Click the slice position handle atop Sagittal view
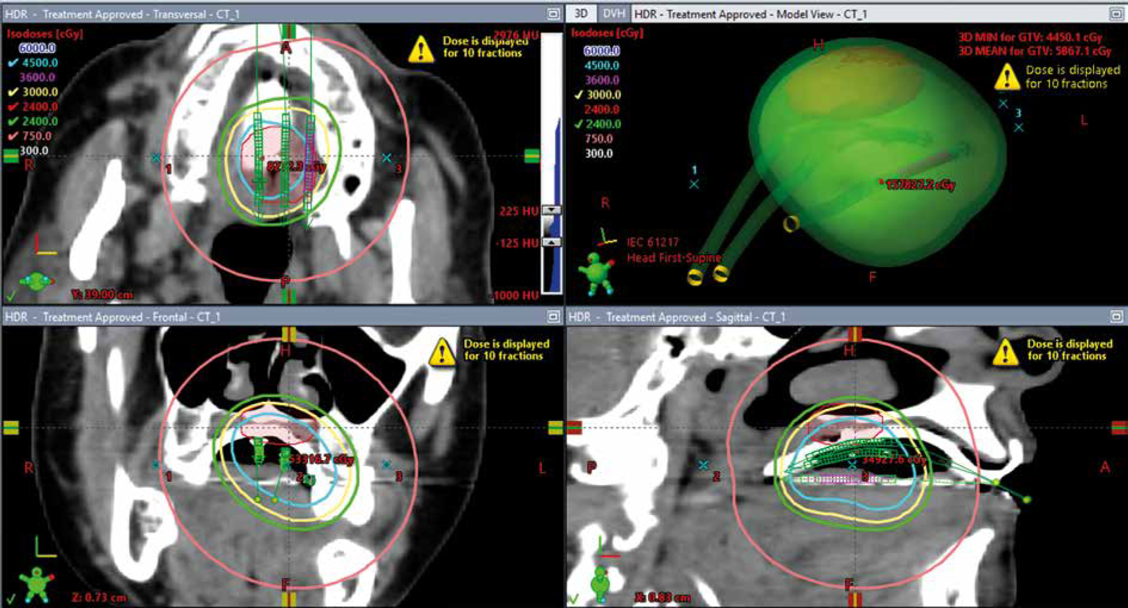 click(x=854, y=333)
